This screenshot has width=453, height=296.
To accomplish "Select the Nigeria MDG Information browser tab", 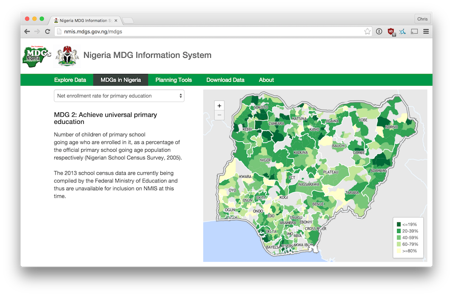I will (85, 20).
